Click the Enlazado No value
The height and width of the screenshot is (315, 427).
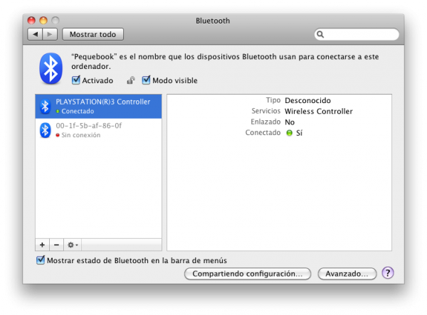coord(290,122)
